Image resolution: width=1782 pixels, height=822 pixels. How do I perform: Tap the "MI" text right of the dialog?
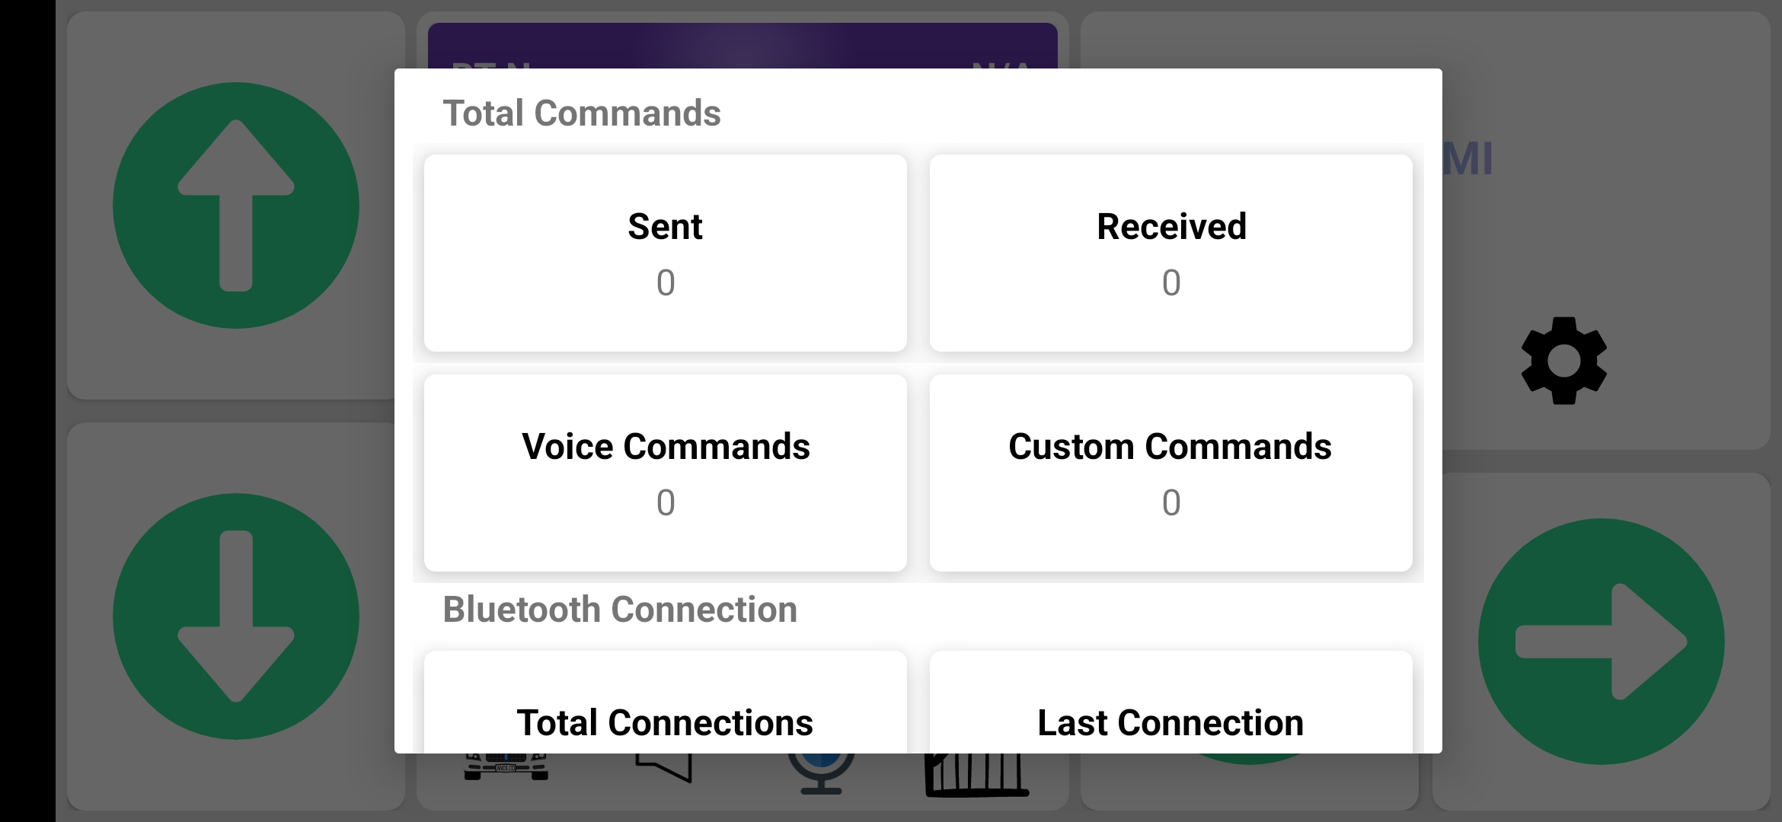point(1467,159)
